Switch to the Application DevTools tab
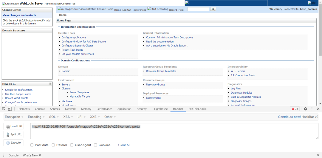Screen dimensions: 322x158 point(124,109)
